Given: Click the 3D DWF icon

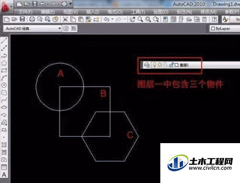Looking at the screenshot, I should [55, 19].
